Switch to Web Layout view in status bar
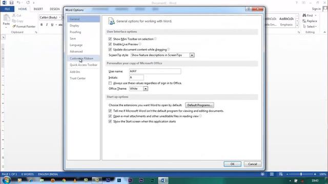The height and width of the screenshot is (184, 328). [x=281, y=174]
